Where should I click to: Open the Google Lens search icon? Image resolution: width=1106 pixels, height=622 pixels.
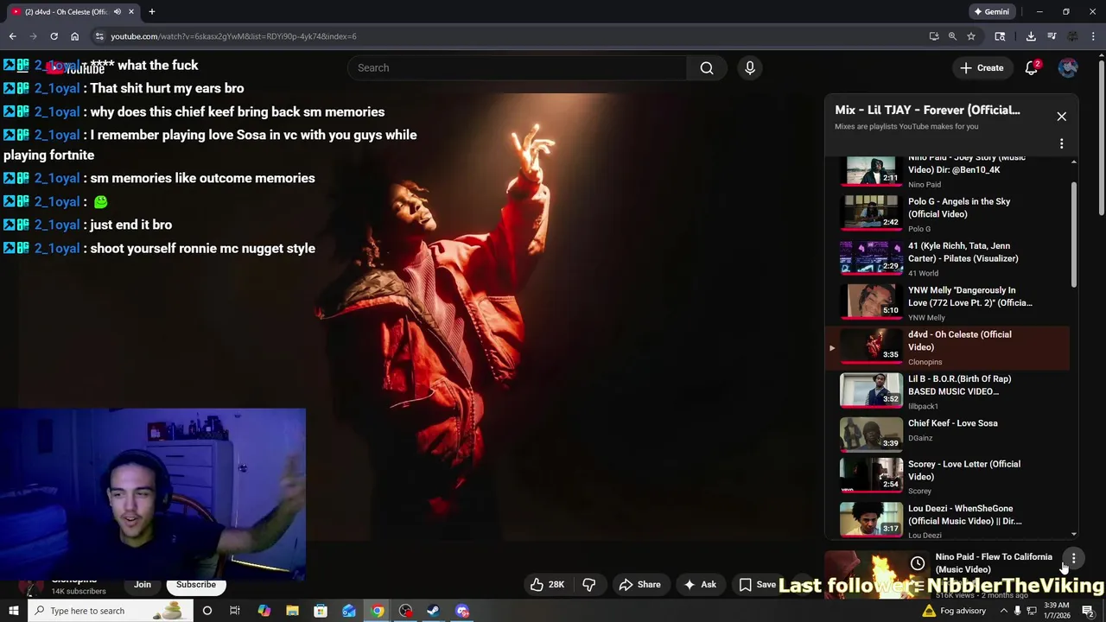[x=1000, y=36]
